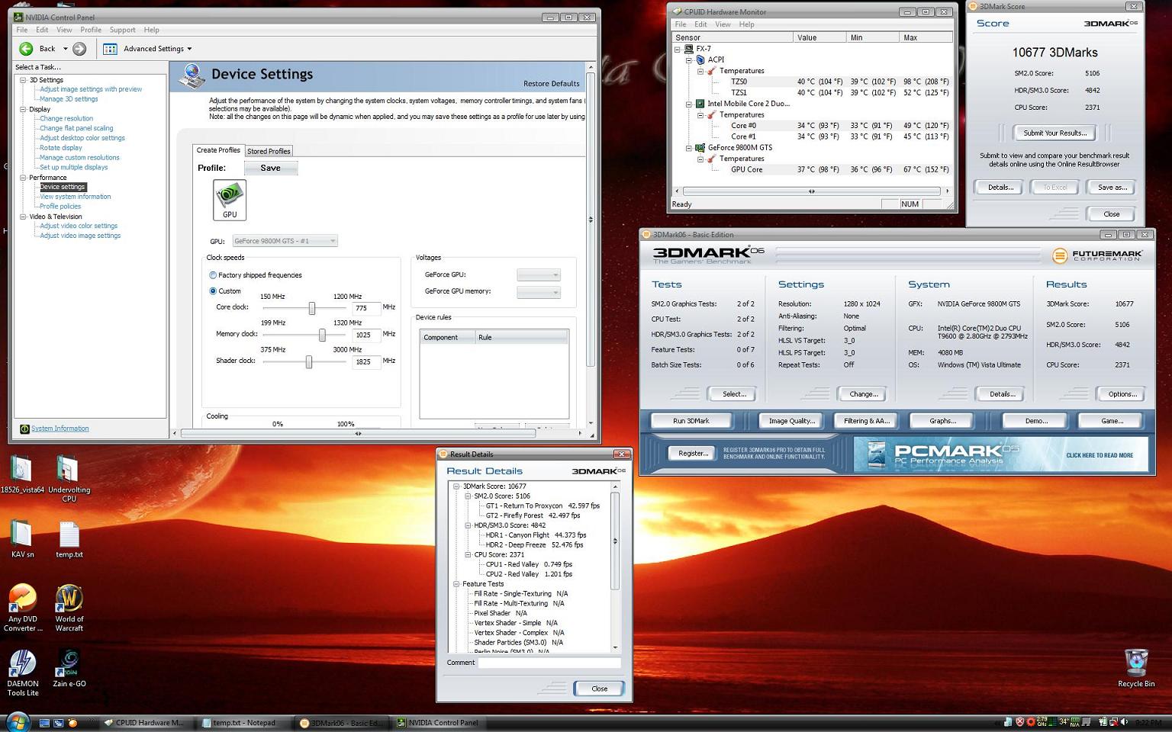Click the Memory clock slider handle
This screenshot has width=1172, height=732.
pos(322,335)
